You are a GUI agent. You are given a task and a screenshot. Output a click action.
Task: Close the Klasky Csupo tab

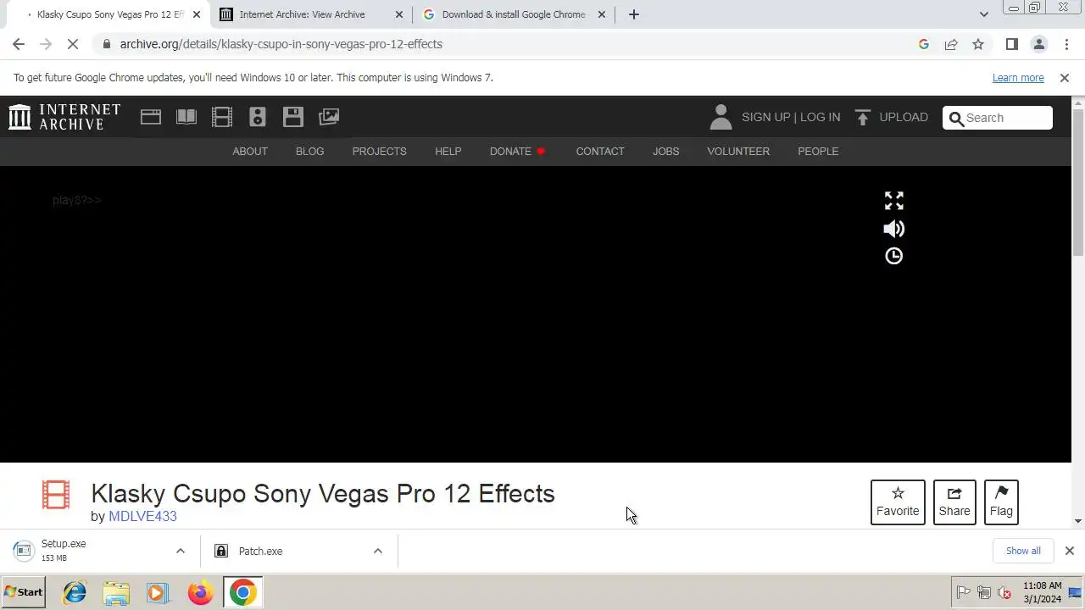(x=197, y=14)
